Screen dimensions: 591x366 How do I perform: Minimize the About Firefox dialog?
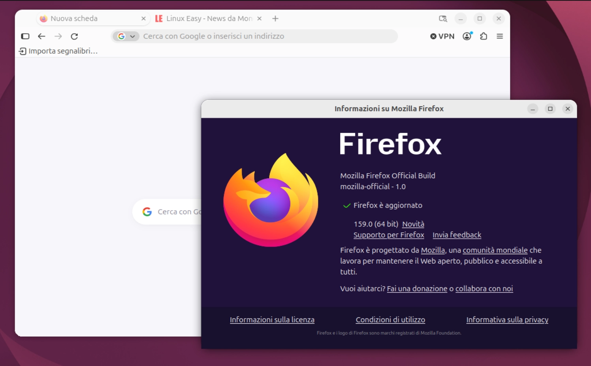(x=533, y=109)
